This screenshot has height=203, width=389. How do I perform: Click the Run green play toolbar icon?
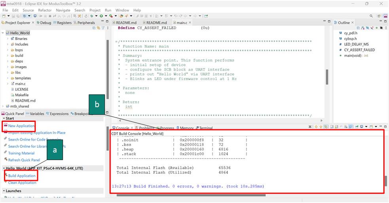101,16
